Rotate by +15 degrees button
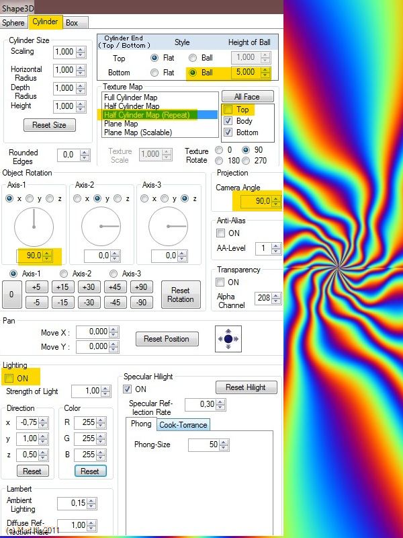 click(62, 287)
